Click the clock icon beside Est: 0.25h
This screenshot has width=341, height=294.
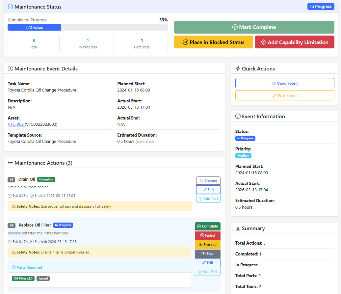pyautogui.click(x=10, y=196)
